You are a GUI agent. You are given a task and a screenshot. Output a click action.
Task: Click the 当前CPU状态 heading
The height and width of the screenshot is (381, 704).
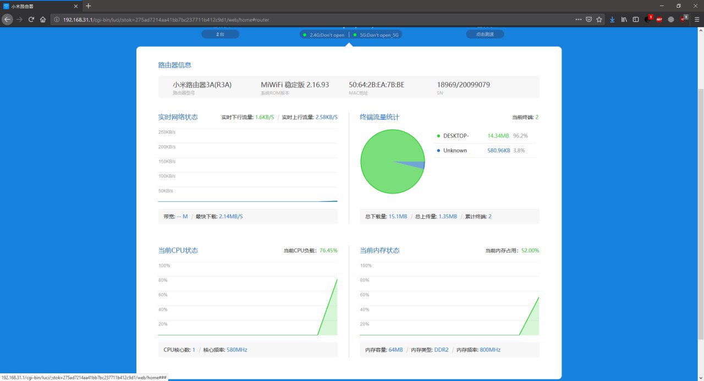[178, 250]
